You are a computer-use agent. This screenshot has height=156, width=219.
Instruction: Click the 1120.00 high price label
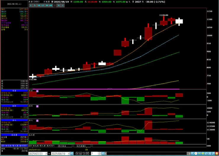pyautogui.click(x=164, y=15)
